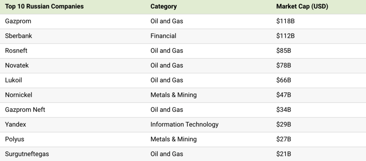Click on the Rosneft cell
Viewport: 366px width, 161px height.
click(x=16, y=51)
